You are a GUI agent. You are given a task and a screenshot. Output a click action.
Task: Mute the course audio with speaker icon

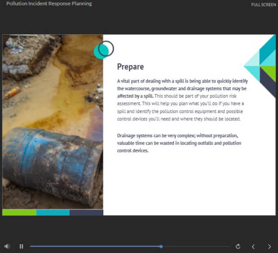(7, 247)
